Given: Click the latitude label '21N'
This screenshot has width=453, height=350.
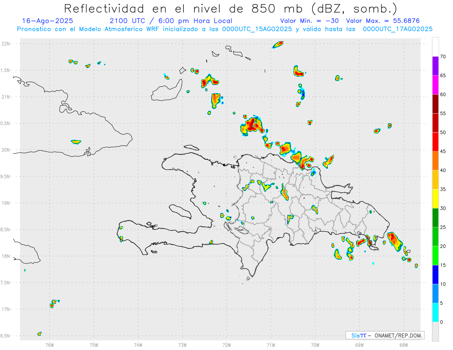Looking at the screenshot, I should point(6,97).
